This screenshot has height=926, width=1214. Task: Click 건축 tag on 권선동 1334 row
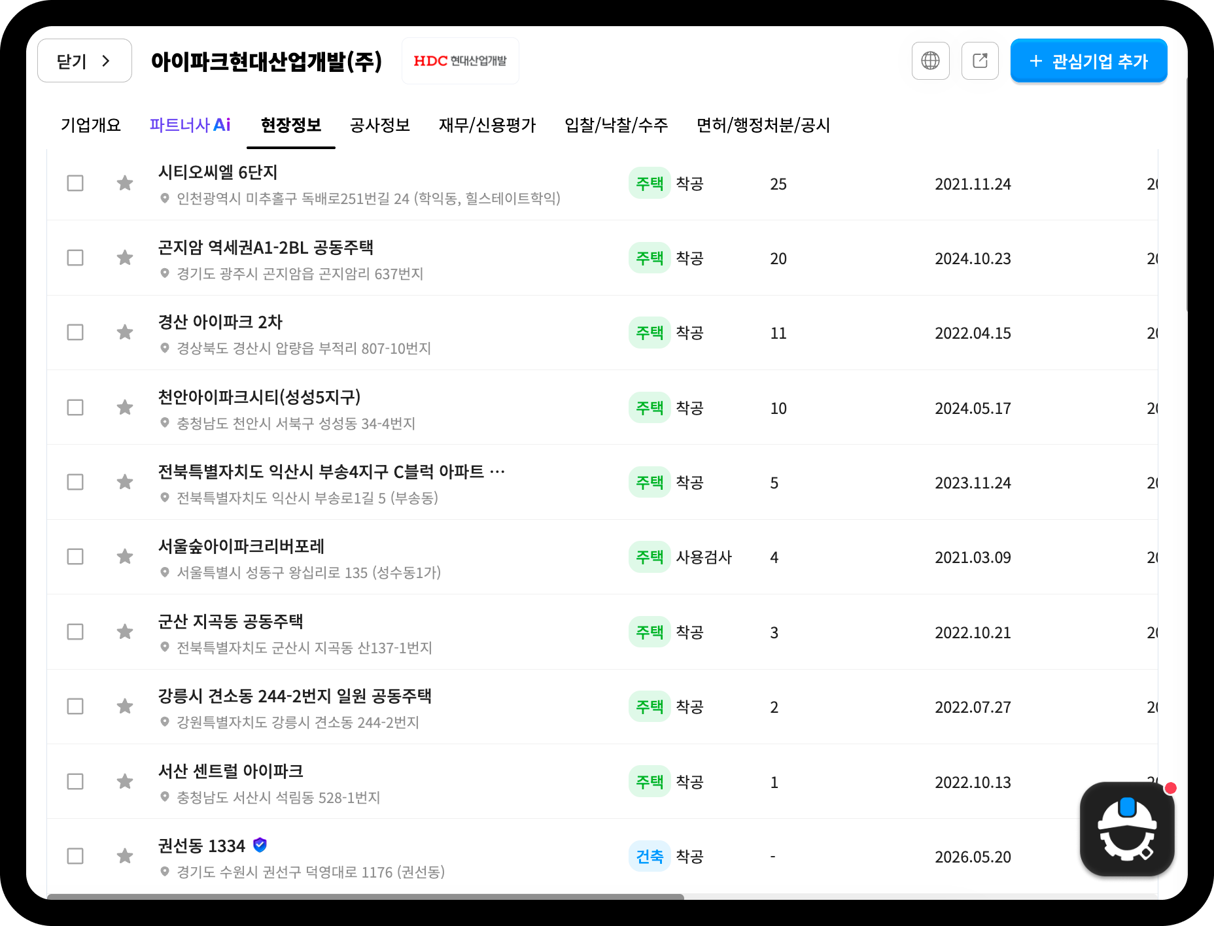pos(650,856)
